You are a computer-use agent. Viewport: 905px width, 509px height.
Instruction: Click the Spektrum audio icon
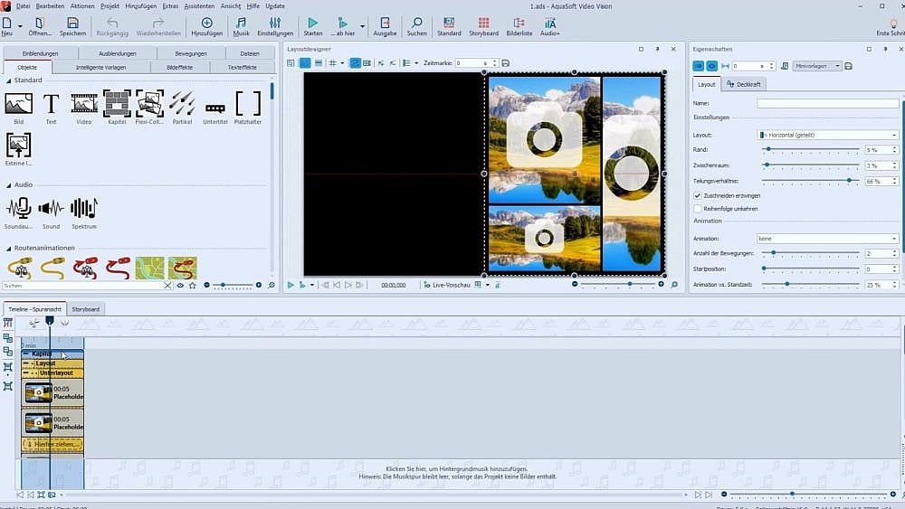[x=83, y=210]
